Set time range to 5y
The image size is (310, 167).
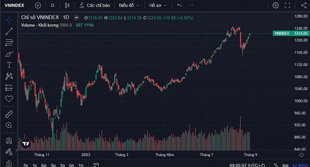(x=26, y=165)
